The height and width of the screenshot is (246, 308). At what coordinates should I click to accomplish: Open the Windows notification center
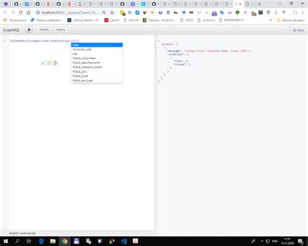[x=301, y=241]
